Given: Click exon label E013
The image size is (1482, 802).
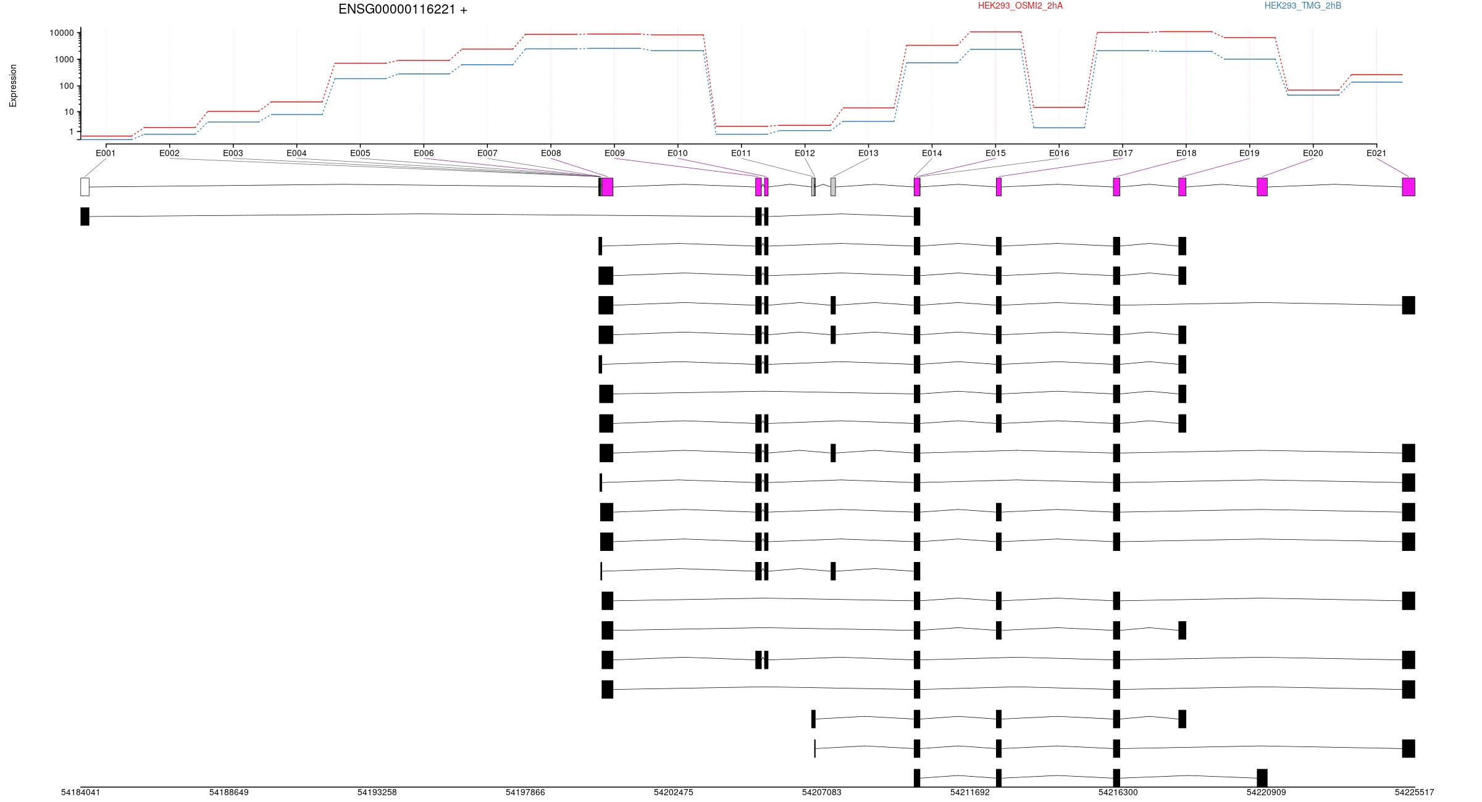Looking at the screenshot, I should click(868, 153).
